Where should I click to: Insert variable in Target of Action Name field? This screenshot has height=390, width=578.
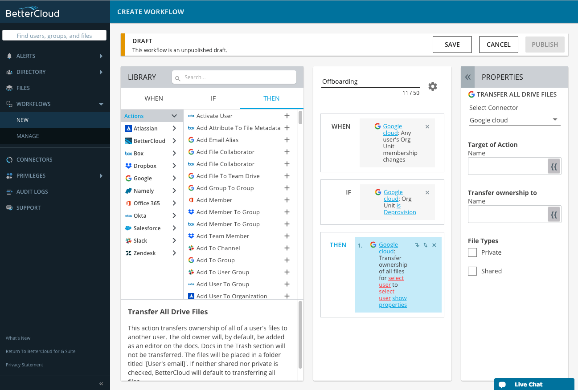[x=554, y=167]
